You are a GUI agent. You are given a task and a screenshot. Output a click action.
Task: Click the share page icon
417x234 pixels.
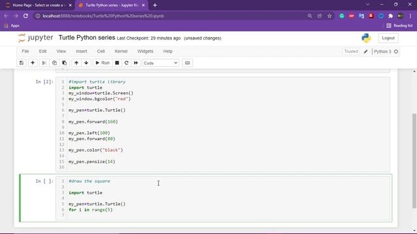click(320, 16)
